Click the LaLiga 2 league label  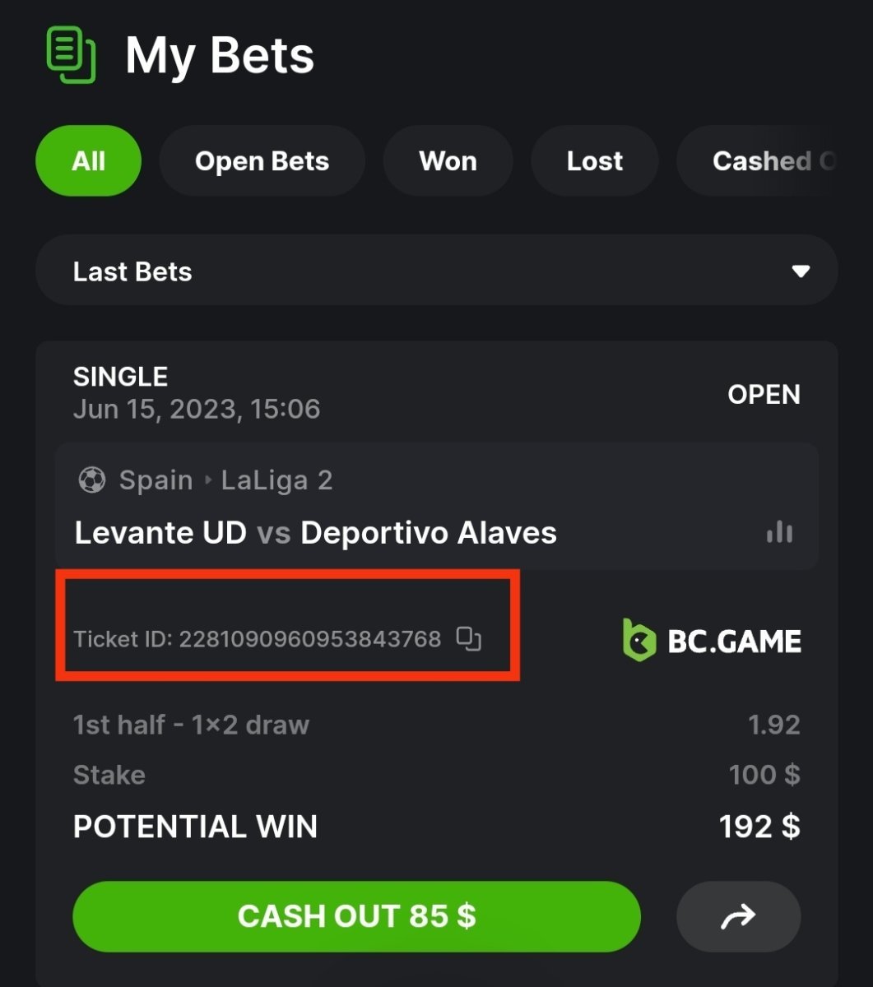pyautogui.click(x=277, y=480)
